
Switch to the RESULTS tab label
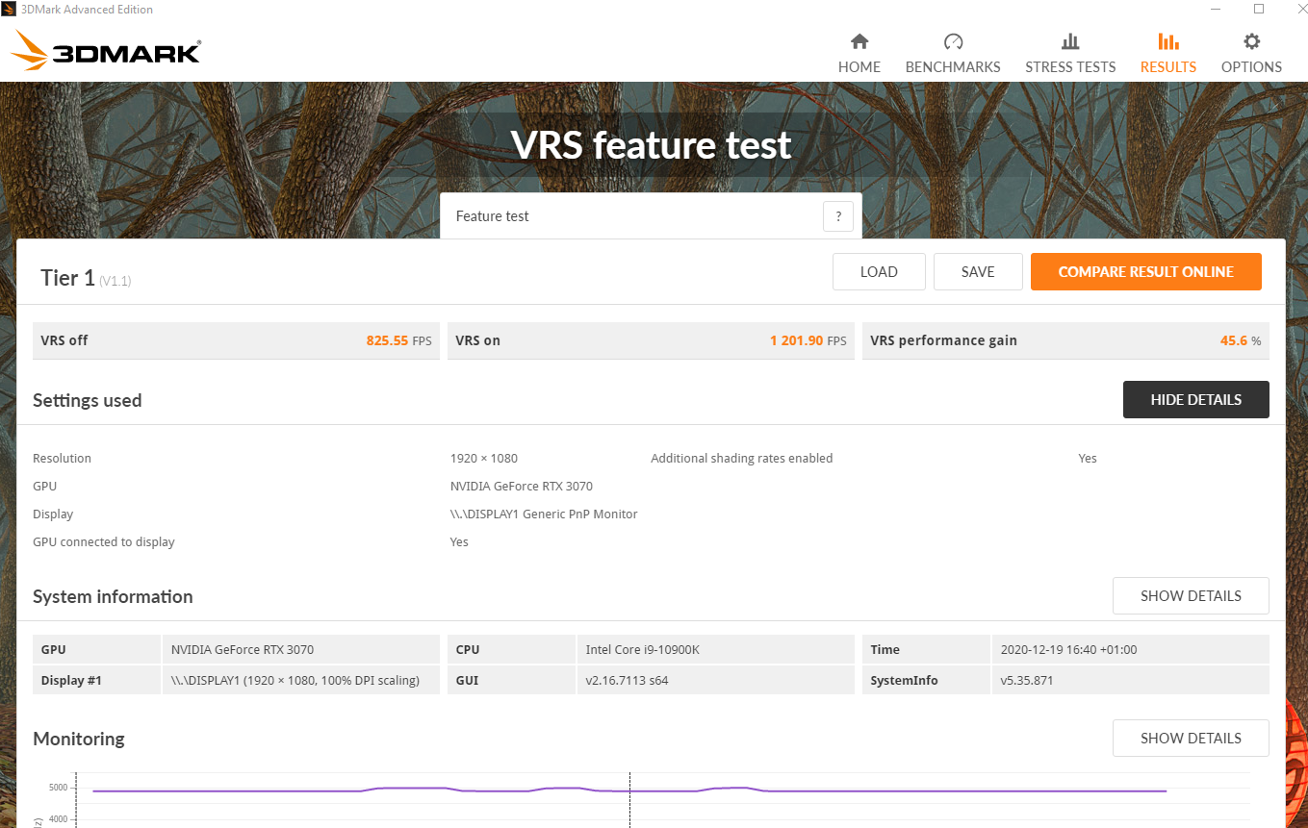tap(1168, 67)
